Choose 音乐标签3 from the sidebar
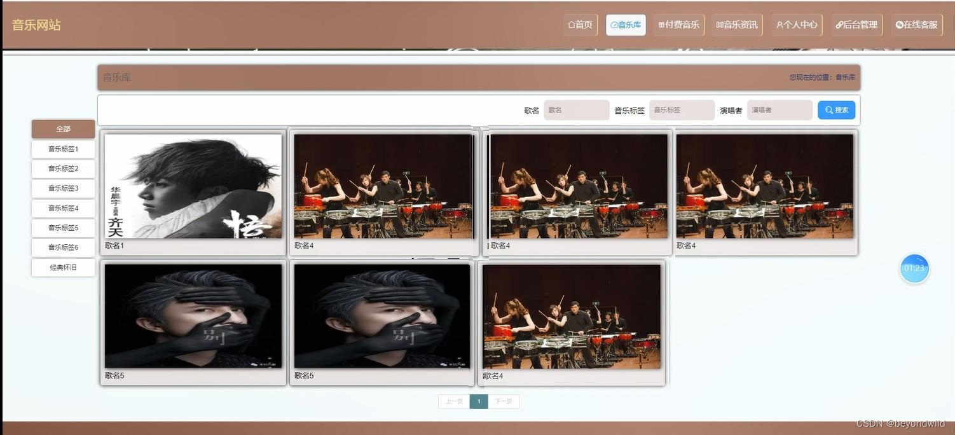 click(x=63, y=188)
